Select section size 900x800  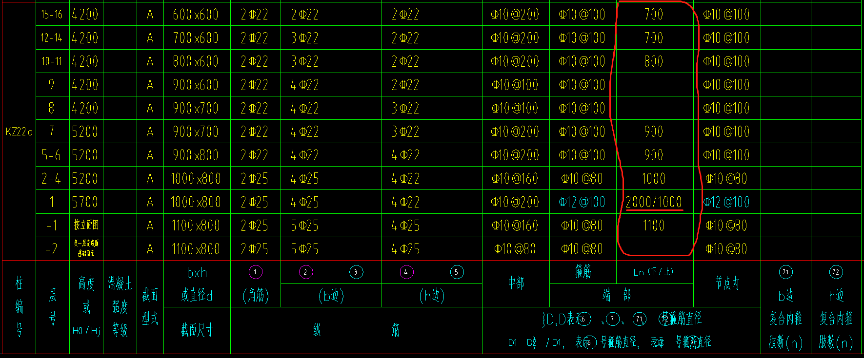tap(196, 155)
